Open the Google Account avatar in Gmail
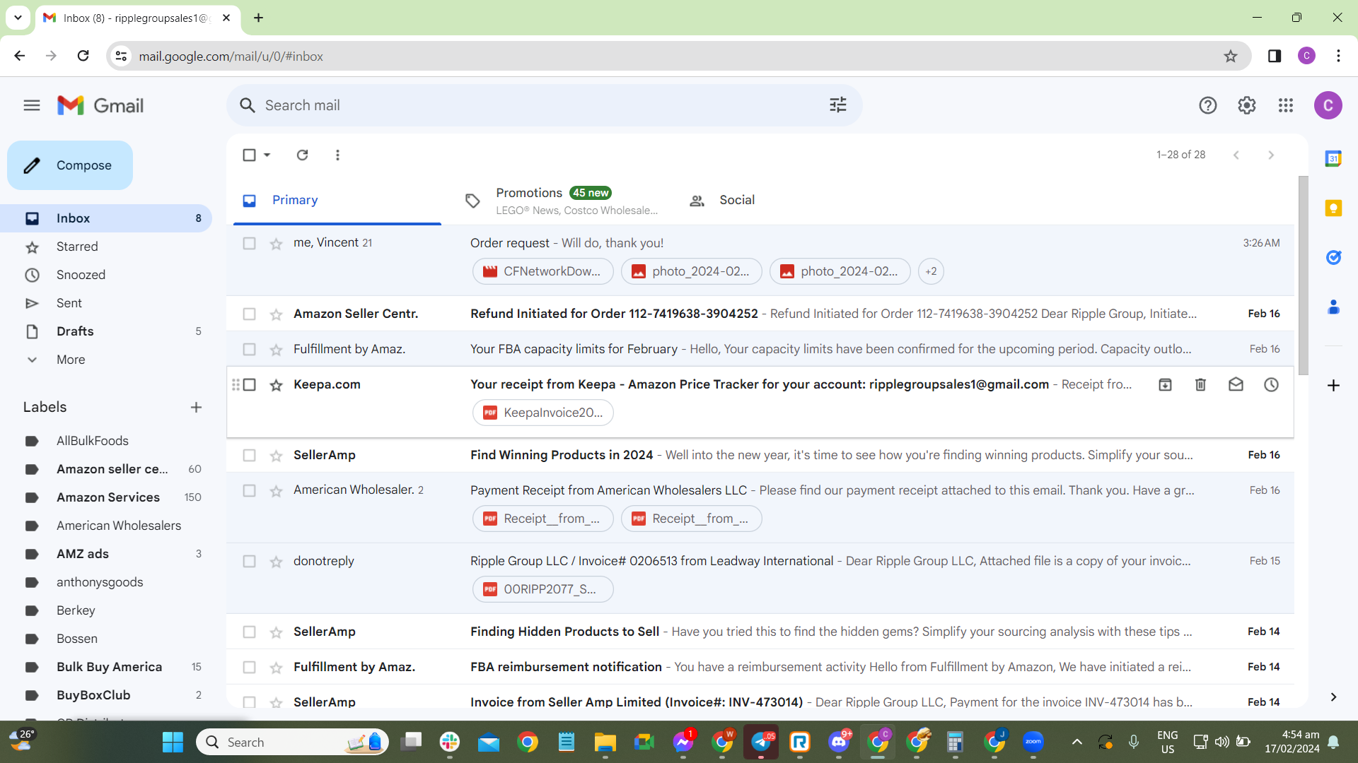This screenshot has height=763, width=1358. (x=1328, y=105)
